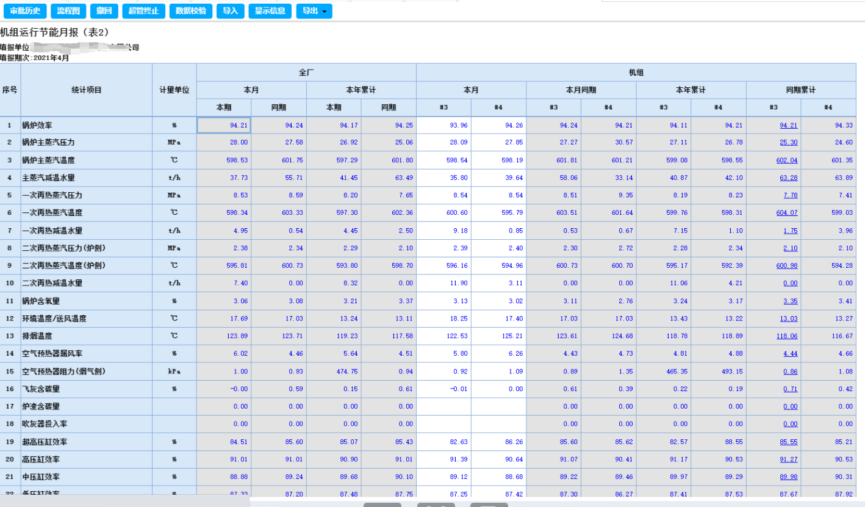
Task: Click the 机组 group header
Action: 636,72
